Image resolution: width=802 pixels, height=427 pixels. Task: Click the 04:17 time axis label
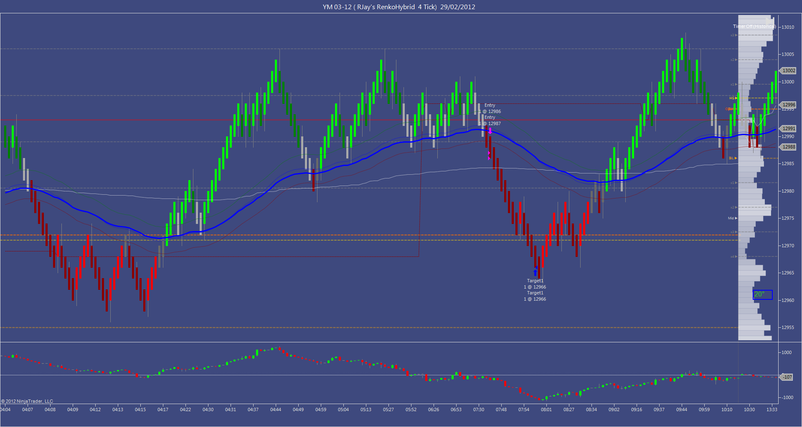click(x=163, y=409)
